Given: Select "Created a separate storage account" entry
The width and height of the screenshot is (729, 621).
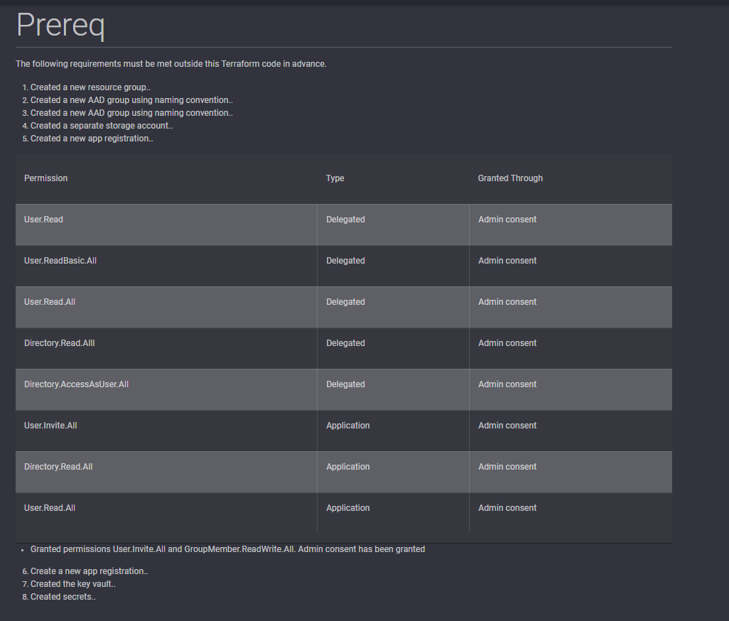Looking at the screenshot, I should point(101,125).
